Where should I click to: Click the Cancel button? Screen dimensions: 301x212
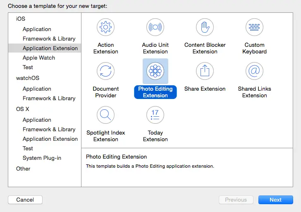[x=25, y=200]
